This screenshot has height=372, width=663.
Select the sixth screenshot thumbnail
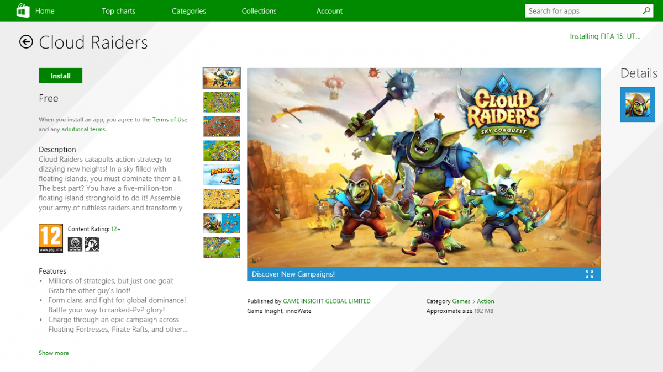pos(222,199)
